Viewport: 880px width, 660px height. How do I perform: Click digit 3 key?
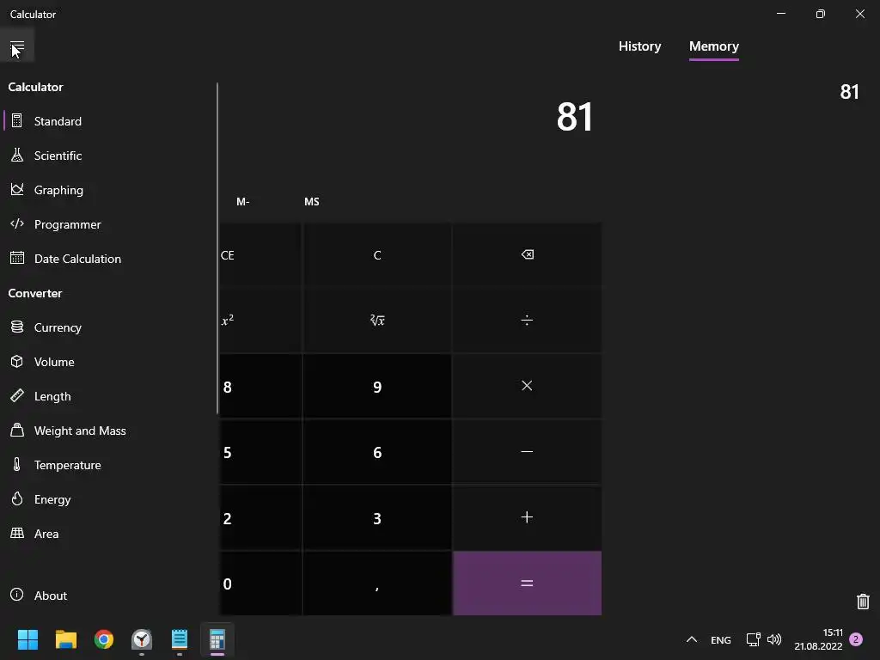tap(377, 517)
